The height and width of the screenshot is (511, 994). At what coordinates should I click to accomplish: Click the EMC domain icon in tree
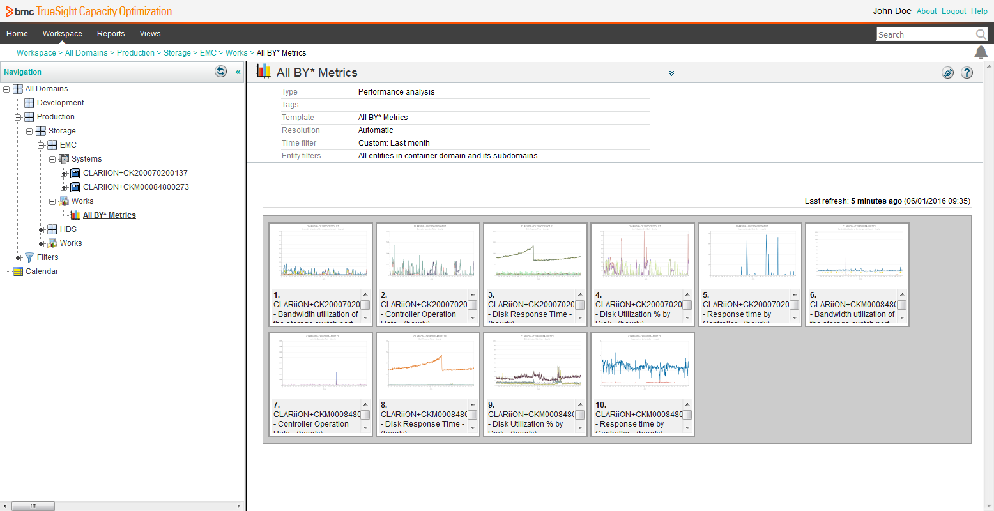pyautogui.click(x=52, y=145)
